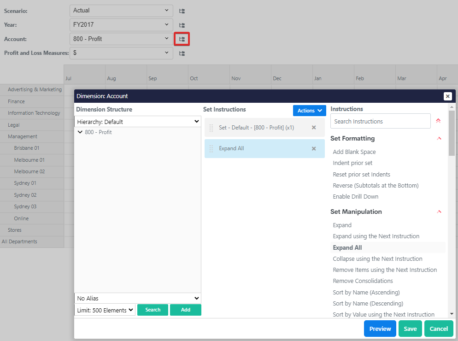This screenshot has height=341, width=458.
Task: Collapse the Set Manipulation section
Action: tap(438, 212)
